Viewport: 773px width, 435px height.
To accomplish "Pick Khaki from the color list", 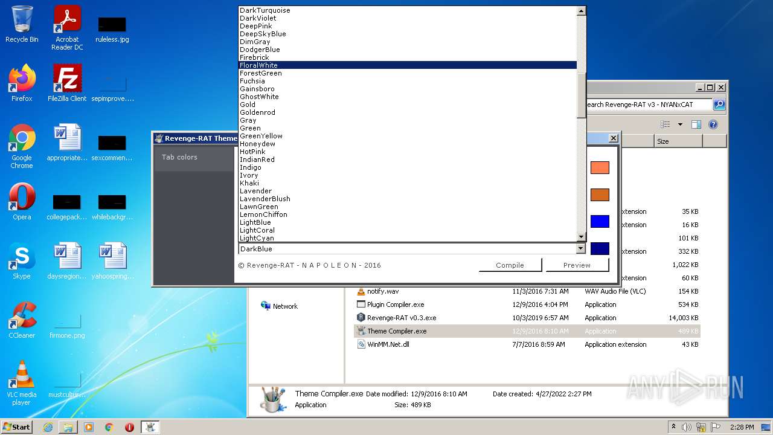I will tap(408, 183).
